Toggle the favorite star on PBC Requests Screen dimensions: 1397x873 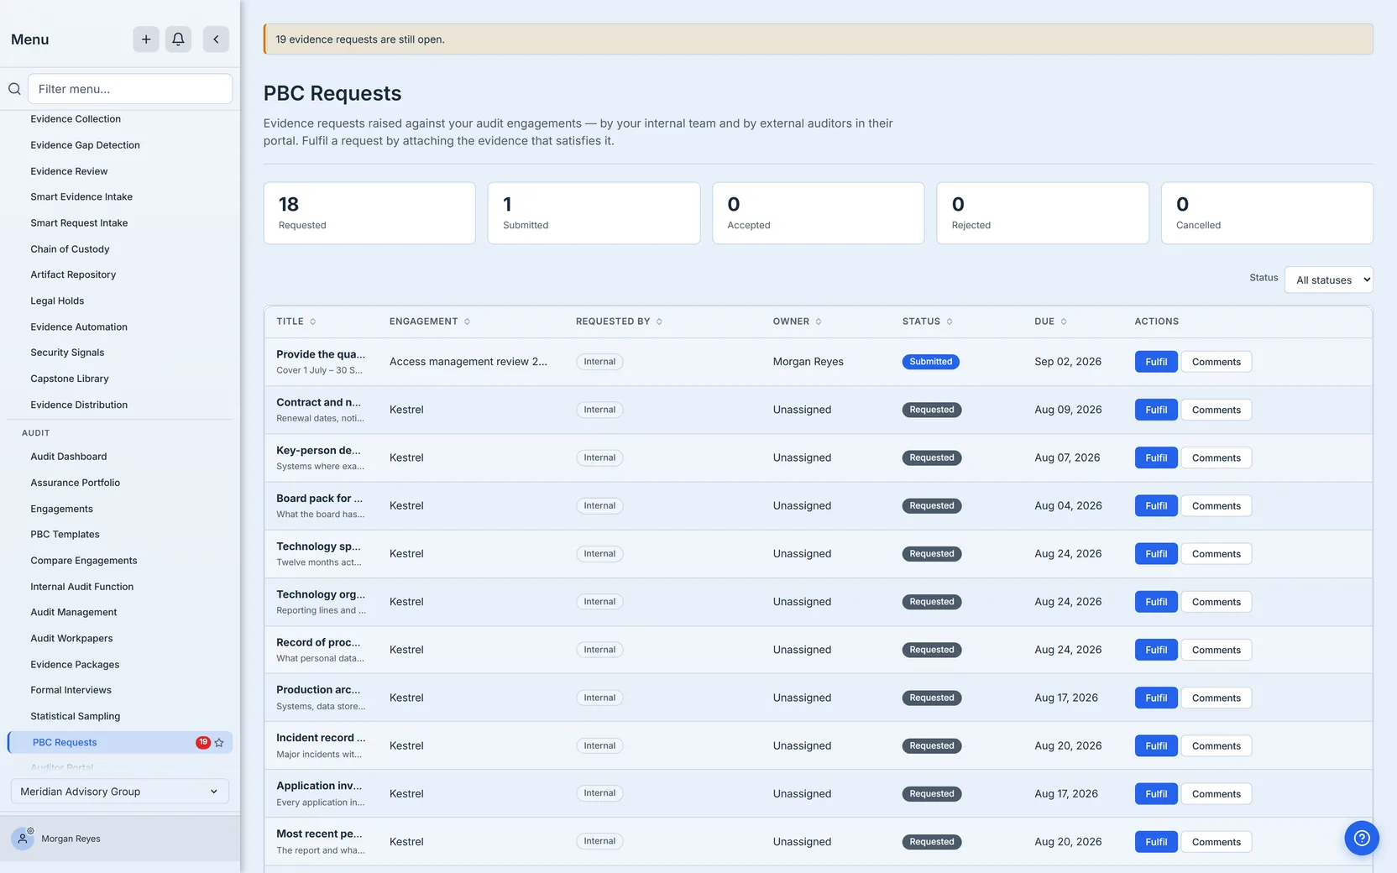pos(219,743)
